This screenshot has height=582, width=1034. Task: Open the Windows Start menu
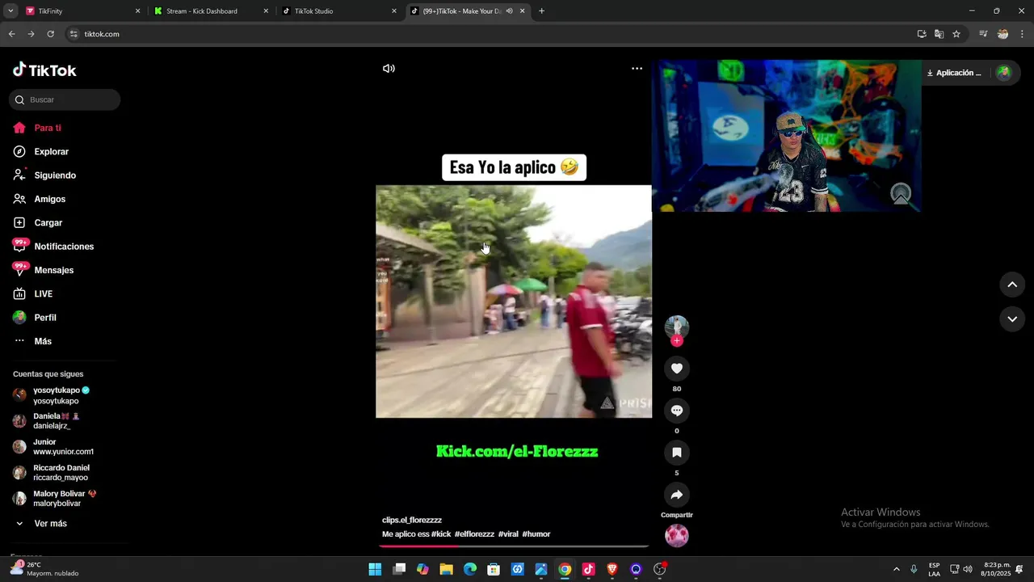[x=375, y=569]
